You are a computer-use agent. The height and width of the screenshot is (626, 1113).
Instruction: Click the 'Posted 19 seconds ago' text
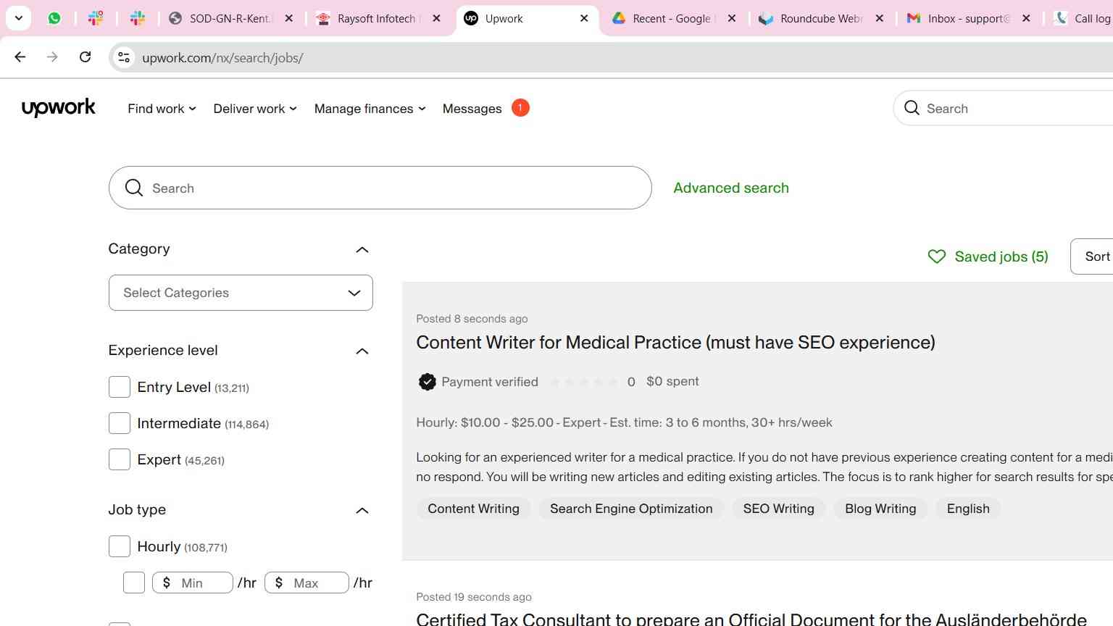pyautogui.click(x=474, y=597)
